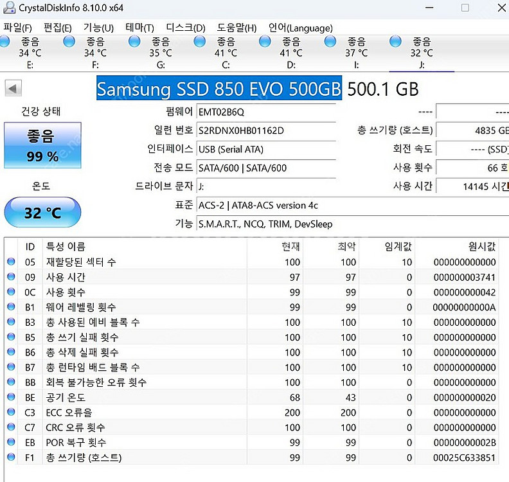Click status icon for attribute 05
The width and height of the screenshot is (509, 482).
(x=11, y=262)
